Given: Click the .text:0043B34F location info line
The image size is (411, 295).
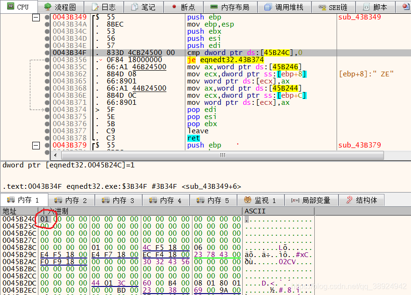Looking at the screenshot, I should point(122,186).
